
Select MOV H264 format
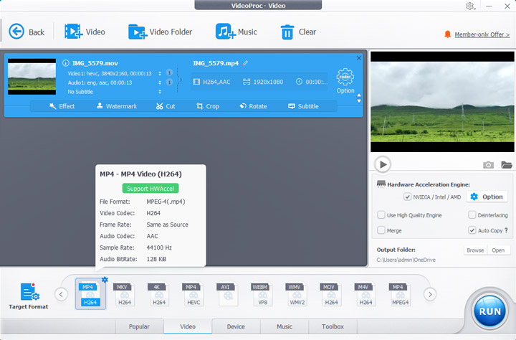[331, 294]
